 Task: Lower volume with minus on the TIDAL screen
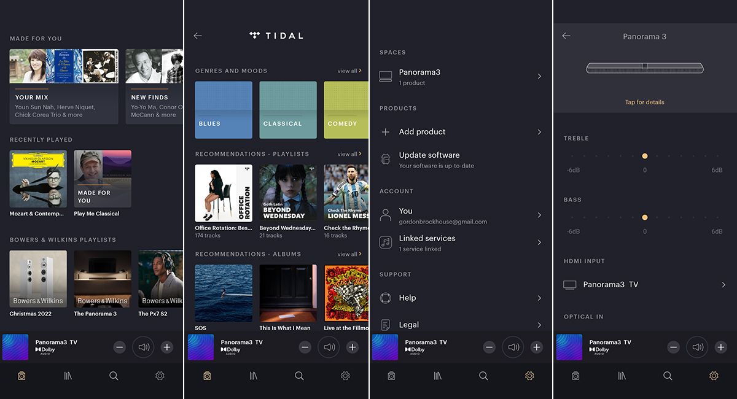[x=305, y=347]
